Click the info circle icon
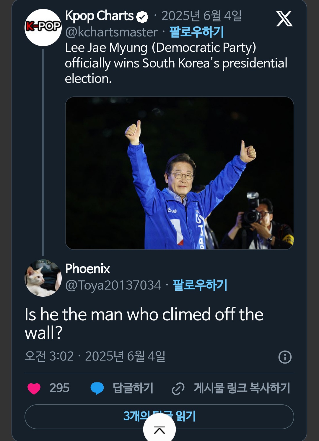This screenshot has width=319, height=441. pyautogui.click(x=285, y=357)
